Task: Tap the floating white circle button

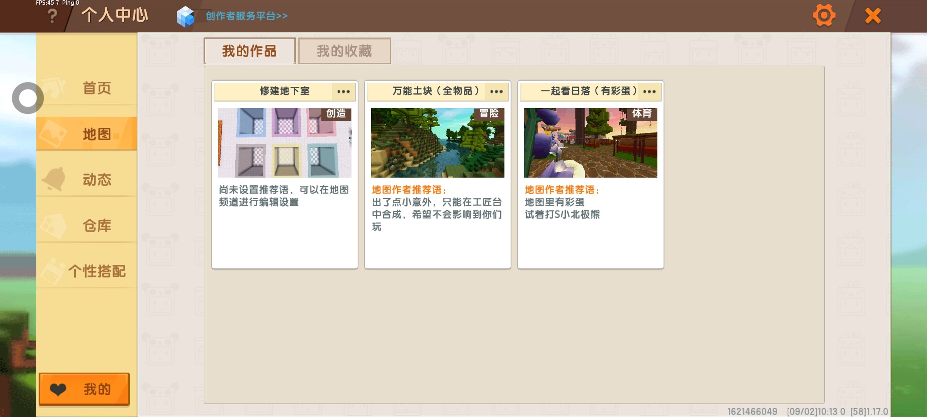Action: point(28,98)
